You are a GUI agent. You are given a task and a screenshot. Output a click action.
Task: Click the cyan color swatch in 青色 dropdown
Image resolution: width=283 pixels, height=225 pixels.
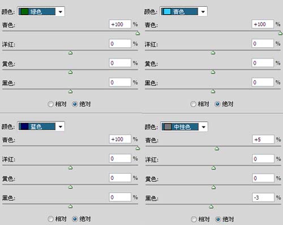click(167, 12)
